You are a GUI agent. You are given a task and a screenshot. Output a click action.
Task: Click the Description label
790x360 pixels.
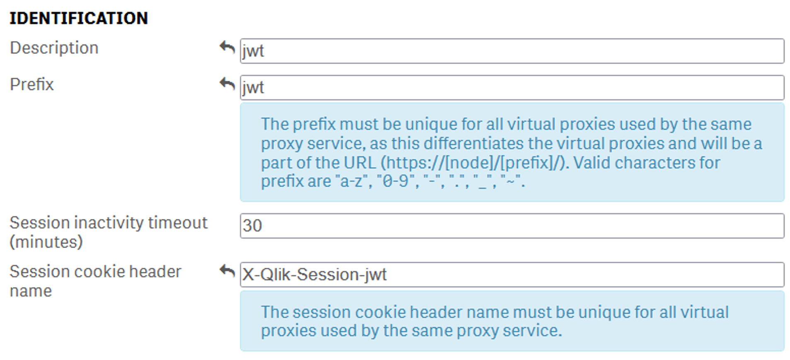pos(54,48)
